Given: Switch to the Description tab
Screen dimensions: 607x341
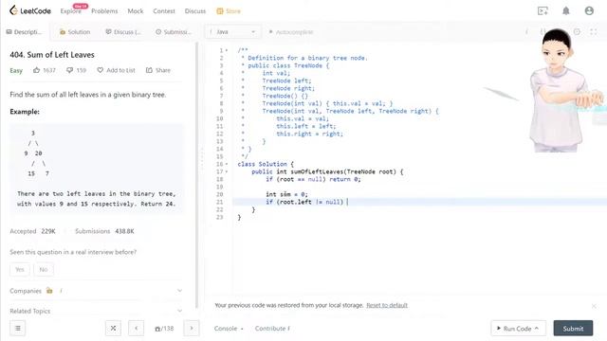Looking at the screenshot, I should (24, 31).
